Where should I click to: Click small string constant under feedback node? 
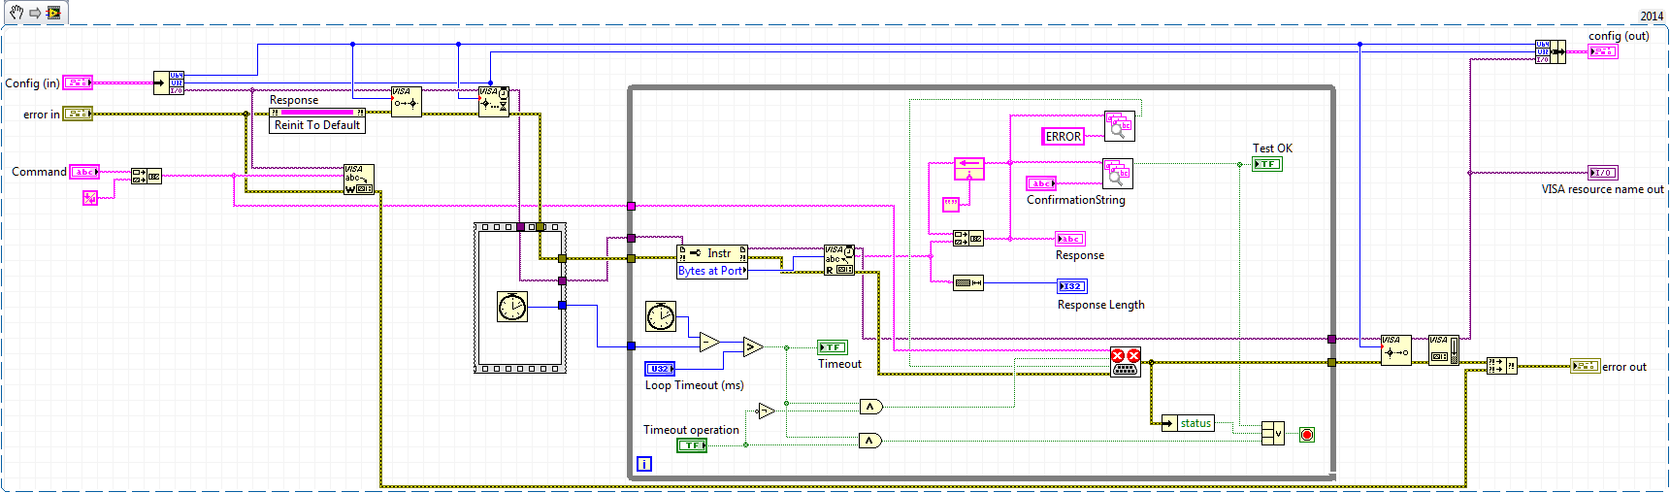(x=951, y=204)
